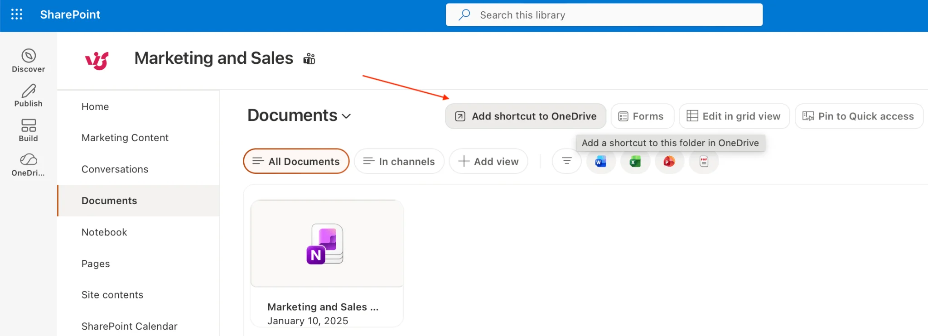Click the January 10, 2025 date text
Image resolution: width=928 pixels, height=336 pixels.
click(x=308, y=321)
